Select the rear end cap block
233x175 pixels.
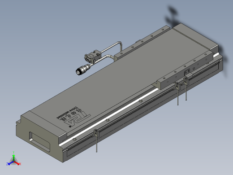(196, 35)
